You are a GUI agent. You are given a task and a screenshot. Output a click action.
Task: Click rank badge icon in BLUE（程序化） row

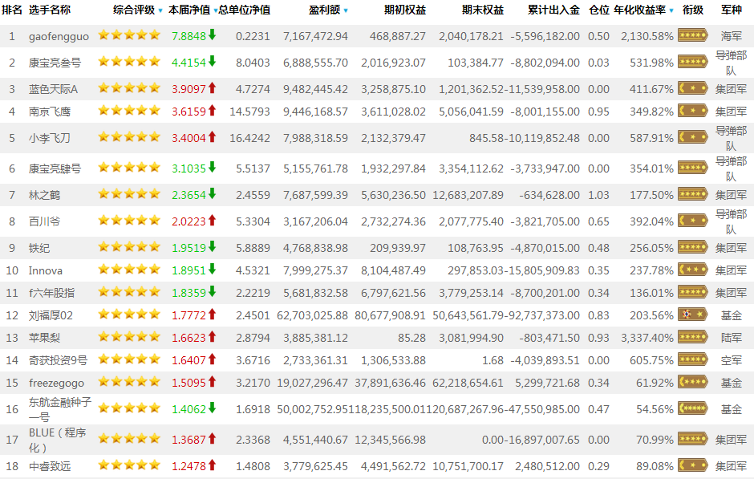pyautogui.click(x=692, y=439)
